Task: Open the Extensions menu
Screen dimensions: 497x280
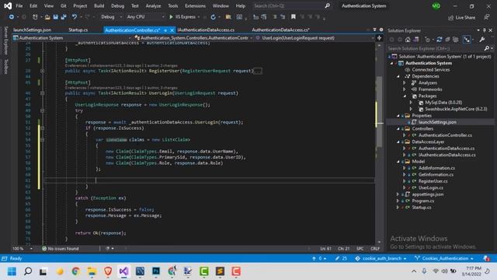Action: click(x=195, y=5)
